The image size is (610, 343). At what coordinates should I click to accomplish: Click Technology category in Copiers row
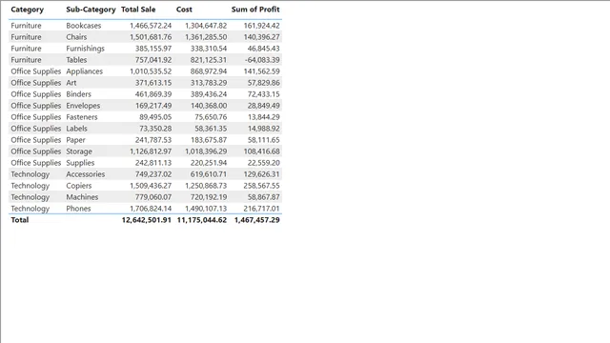click(30, 186)
